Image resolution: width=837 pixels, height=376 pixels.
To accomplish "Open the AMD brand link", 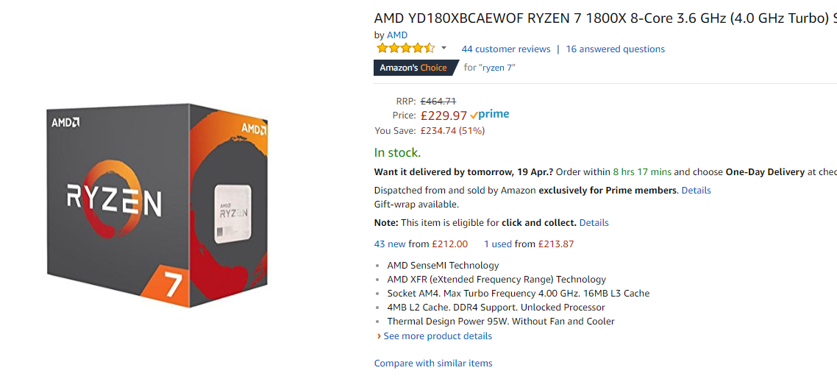I will pos(397,35).
